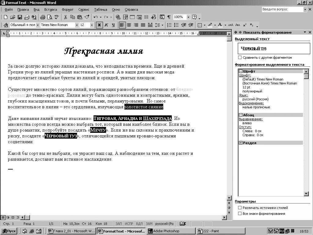Click the Format Painter brush icon
This screenshot has height=235, width=313.
[87, 17]
